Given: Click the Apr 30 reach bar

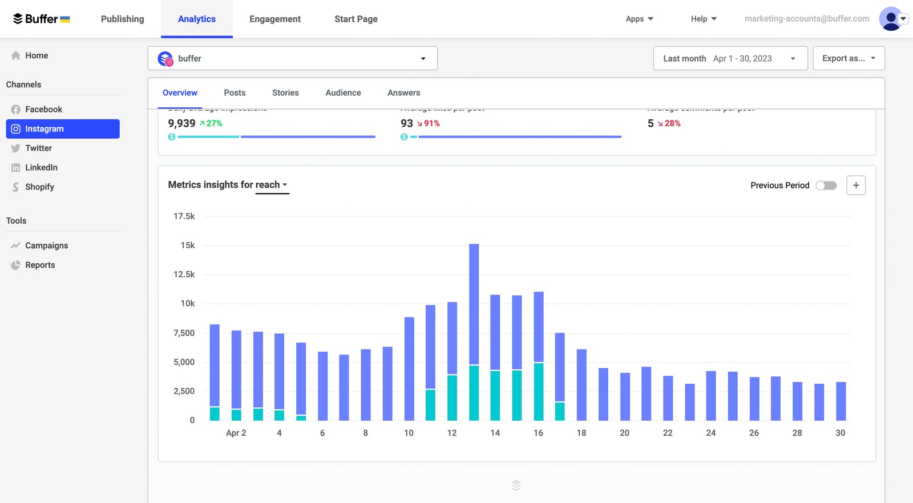Looking at the screenshot, I should [841, 401].
